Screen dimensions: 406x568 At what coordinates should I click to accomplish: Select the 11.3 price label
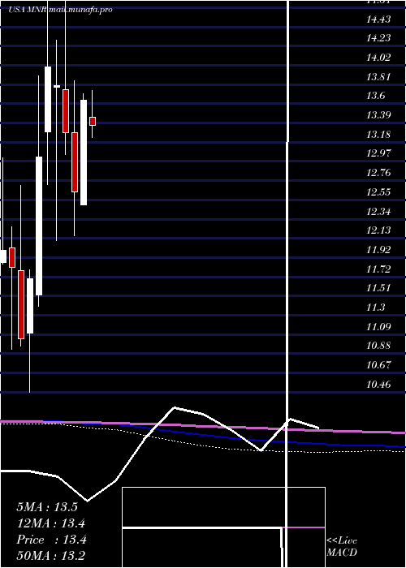tap(375, 308)
